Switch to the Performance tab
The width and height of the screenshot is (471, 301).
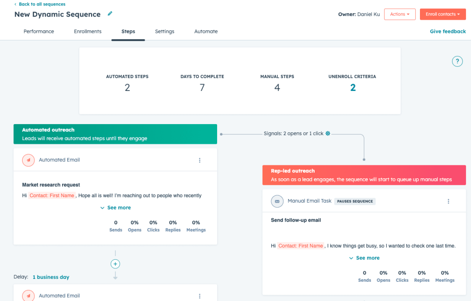(x=39, y=32)
